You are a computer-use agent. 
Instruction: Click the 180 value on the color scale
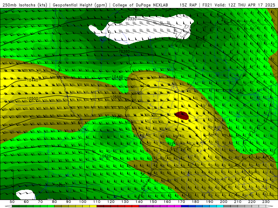[x=195, y=202]
